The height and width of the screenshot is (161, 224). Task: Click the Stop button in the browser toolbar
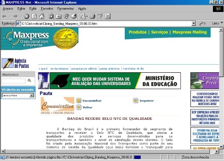[27, 16]
